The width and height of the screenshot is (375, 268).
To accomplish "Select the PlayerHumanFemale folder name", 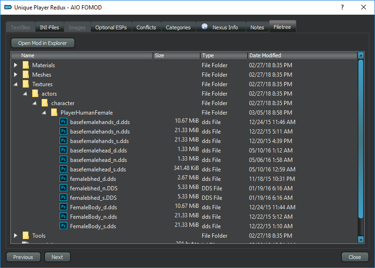I will point(87,113).
